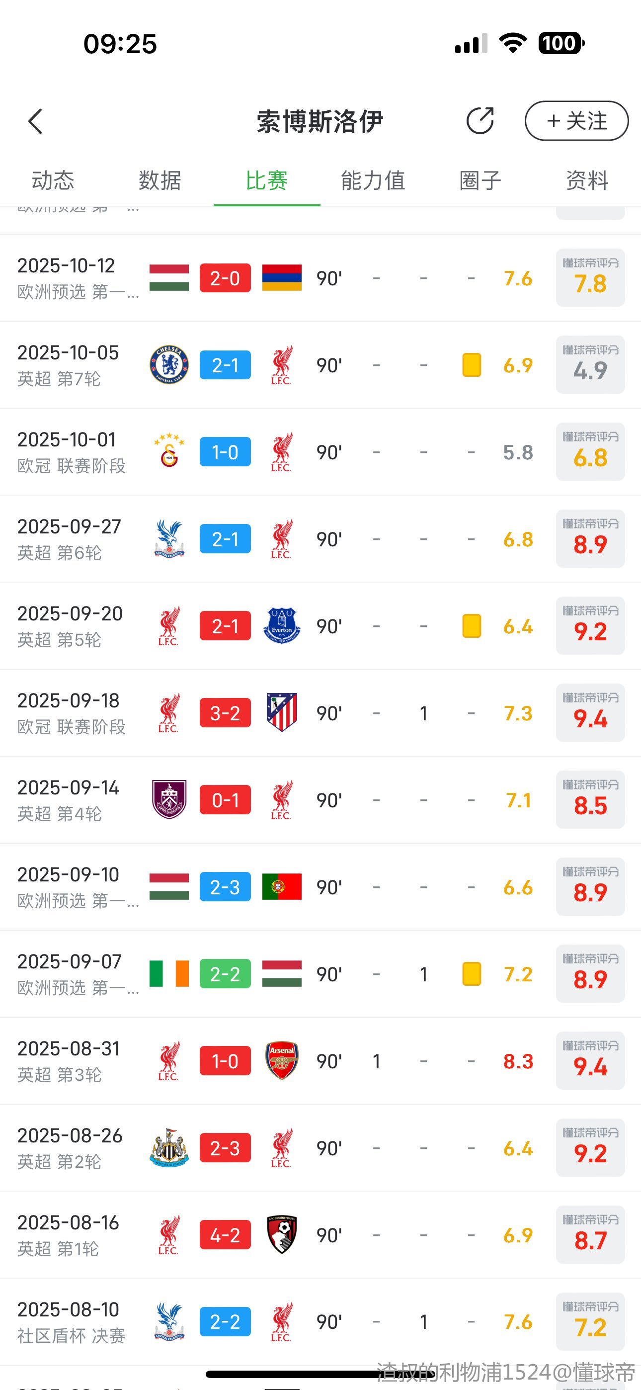Open the 动态 tab
Viewport: 641px width, 1390px height.
click(x=53, y=180)
